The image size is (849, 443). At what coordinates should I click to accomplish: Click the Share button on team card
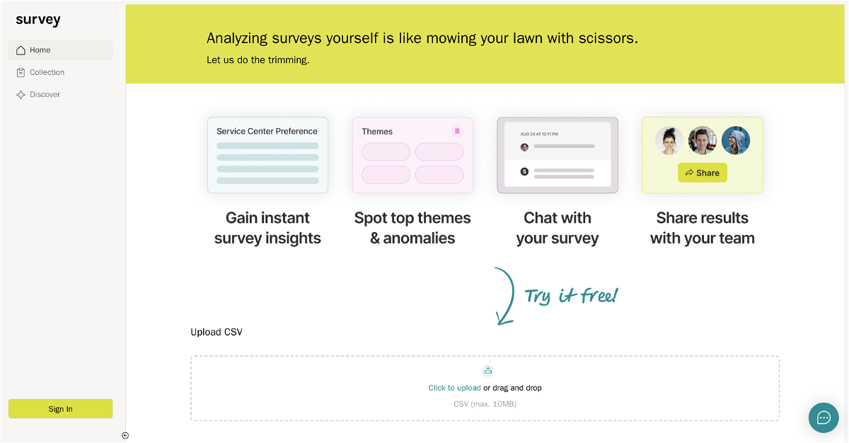tap(702, 173)
